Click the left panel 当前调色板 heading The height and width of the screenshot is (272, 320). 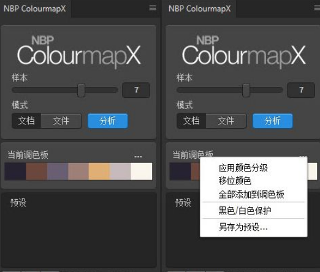(28, 155)
